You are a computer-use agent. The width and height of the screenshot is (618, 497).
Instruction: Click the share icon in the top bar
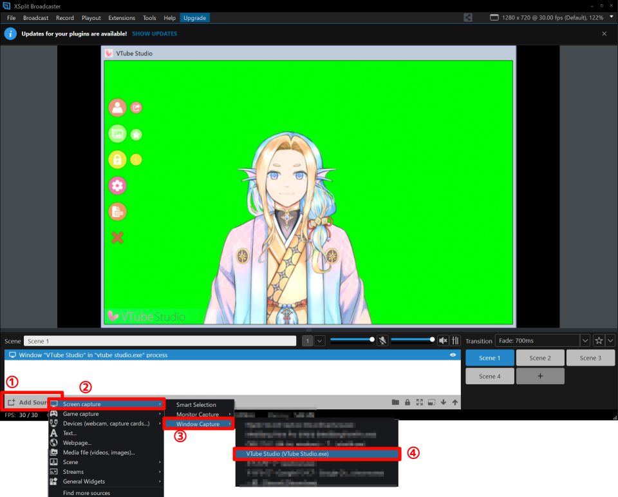coord(468,17)
